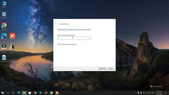Open taskbar Search
This screenshot has width=169, height=95.
pos(8,93)
